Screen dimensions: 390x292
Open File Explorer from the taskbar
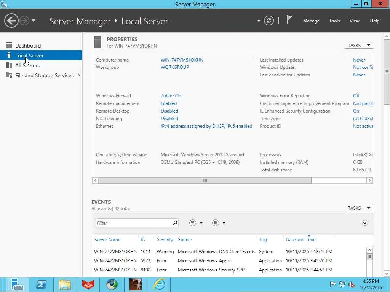(x=65, y=284)
